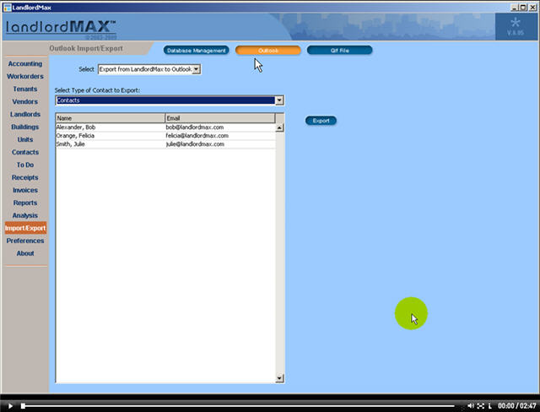The height and width of the screenshot is (412, 540).
Task: Click the video progress slider handle
Action: [x=23, y=406]
